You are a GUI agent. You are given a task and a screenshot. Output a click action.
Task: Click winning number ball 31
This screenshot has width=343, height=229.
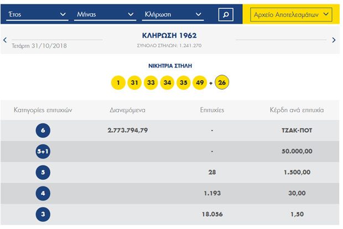click(x=134, y=83)
